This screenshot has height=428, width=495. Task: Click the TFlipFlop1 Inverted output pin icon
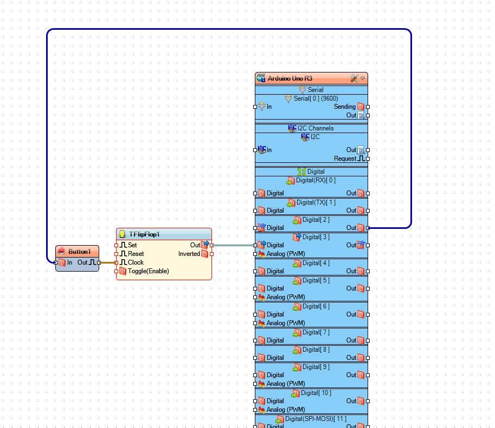click(x=204, y=254)
